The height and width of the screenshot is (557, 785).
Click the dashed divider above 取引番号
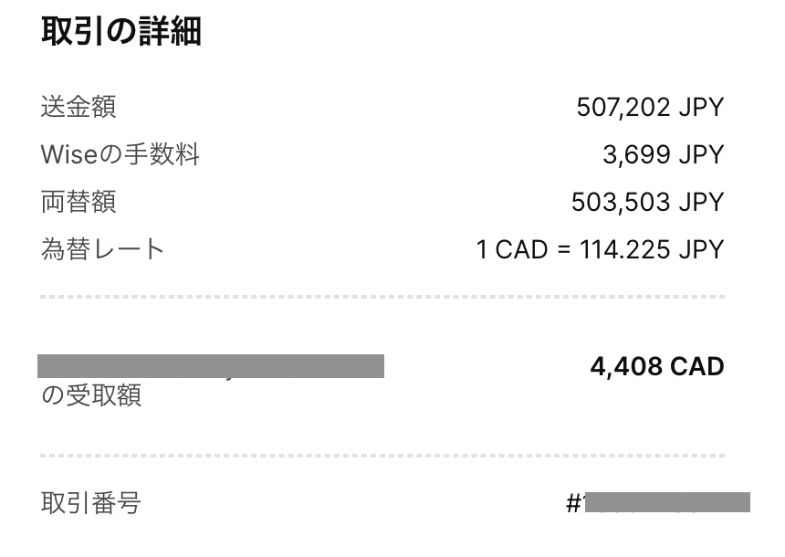[x=382, y=456]
